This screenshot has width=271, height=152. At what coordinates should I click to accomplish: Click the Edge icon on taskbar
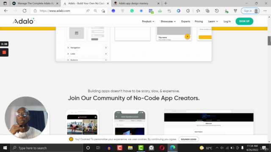(x=172, y=148)
